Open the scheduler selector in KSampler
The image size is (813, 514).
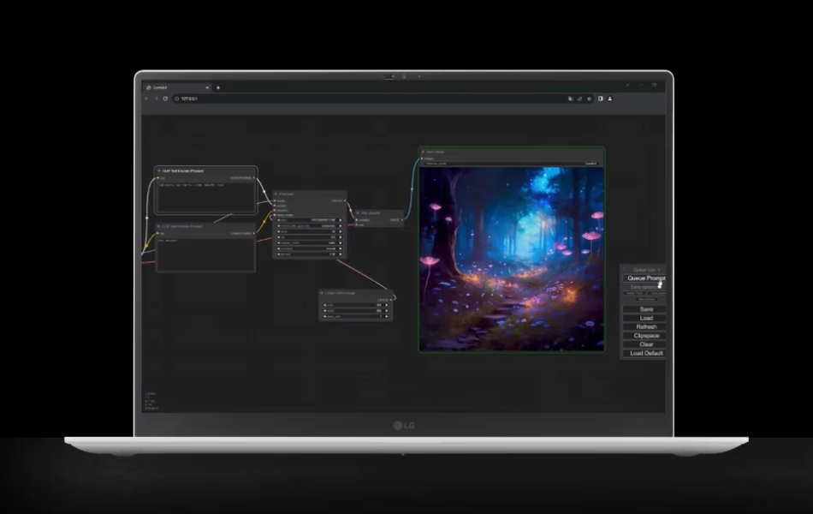coord(309,248)
